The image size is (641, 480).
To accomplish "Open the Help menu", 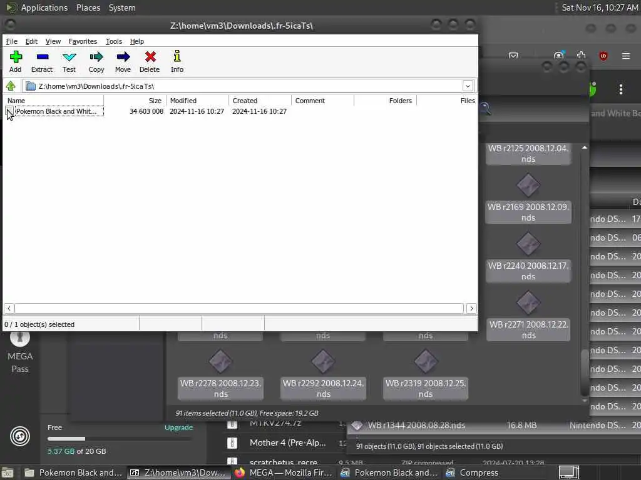I will [137, 41].
